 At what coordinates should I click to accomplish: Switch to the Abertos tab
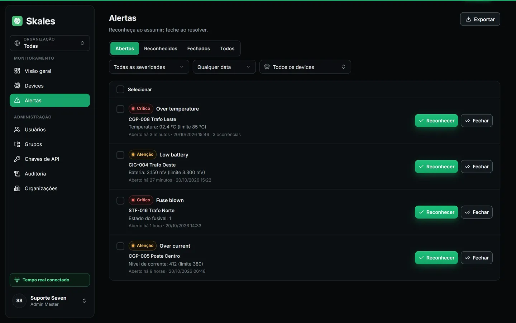(x=125, y=48)
